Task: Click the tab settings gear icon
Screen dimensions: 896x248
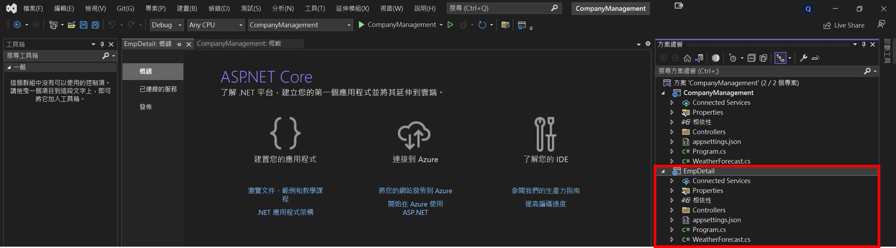Action: click(x=648, y=44)
